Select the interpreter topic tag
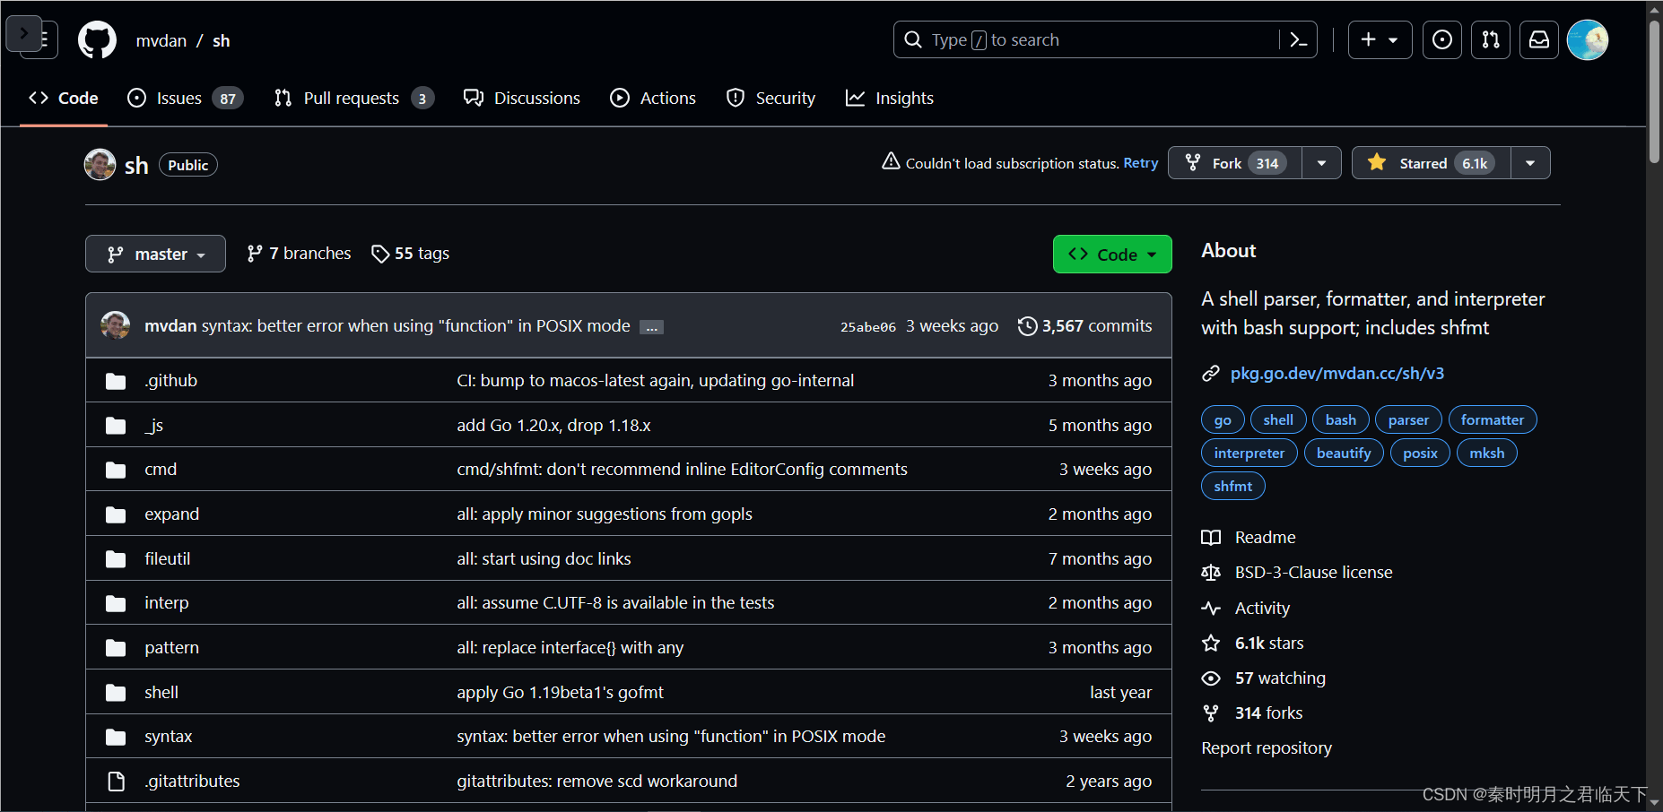 coord(1249,453)
